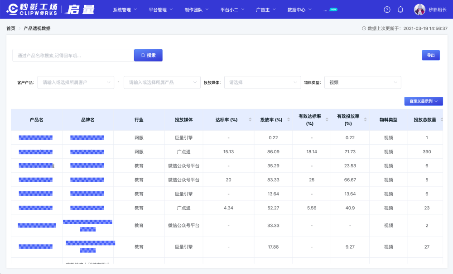Viewport: 453px width, 274px height.
Task: Click the 17.88 投放率 cell
Action: click(x=273, y=247)
